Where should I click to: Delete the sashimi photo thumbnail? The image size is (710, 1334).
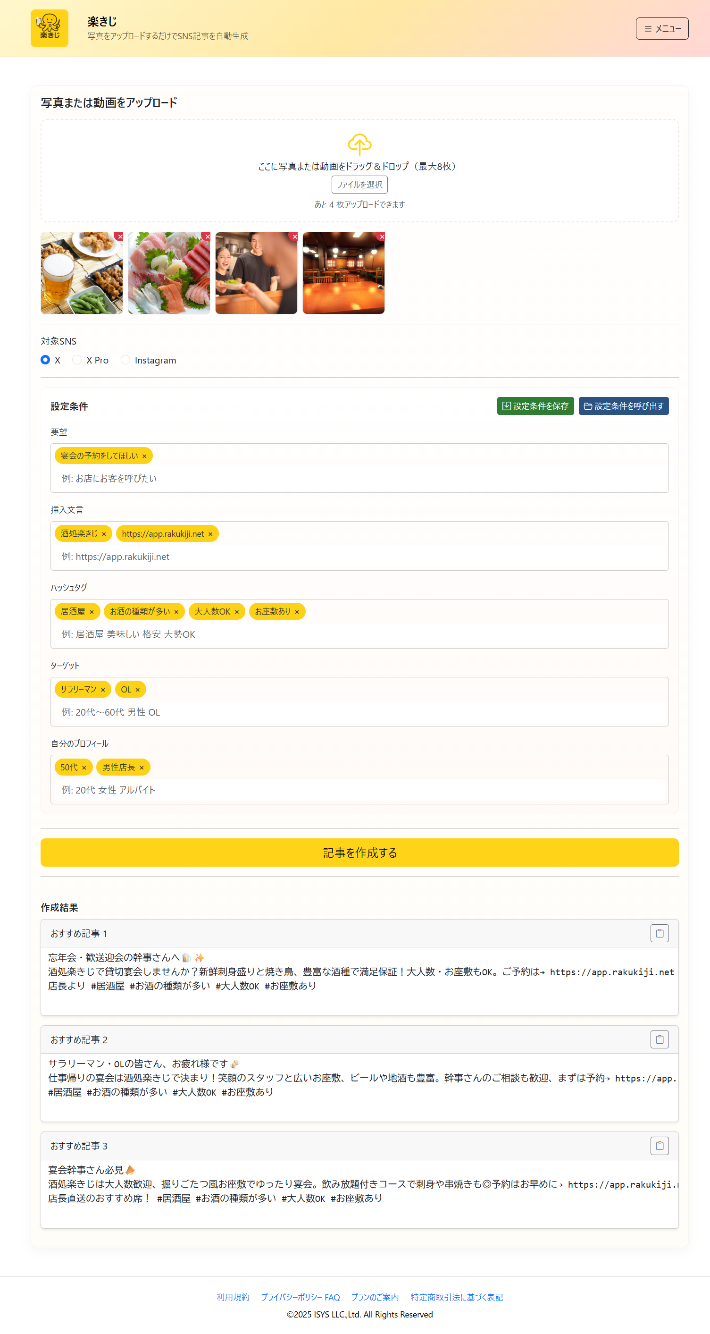pyautogui.click(x=207, y=236)
